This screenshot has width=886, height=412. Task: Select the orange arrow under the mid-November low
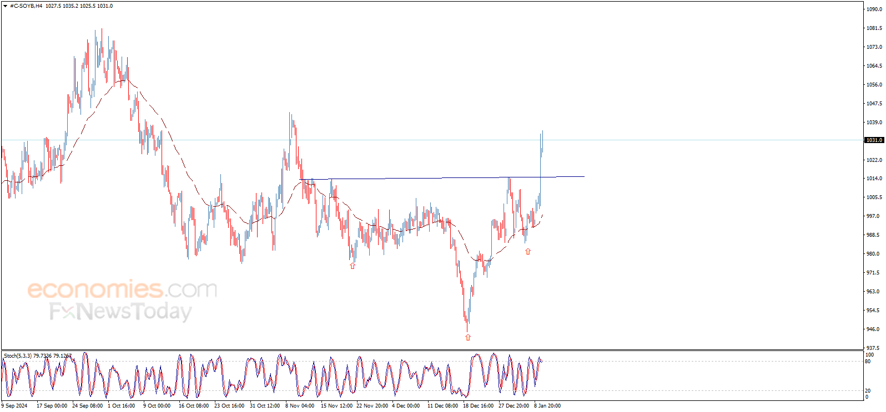point(353,266)
